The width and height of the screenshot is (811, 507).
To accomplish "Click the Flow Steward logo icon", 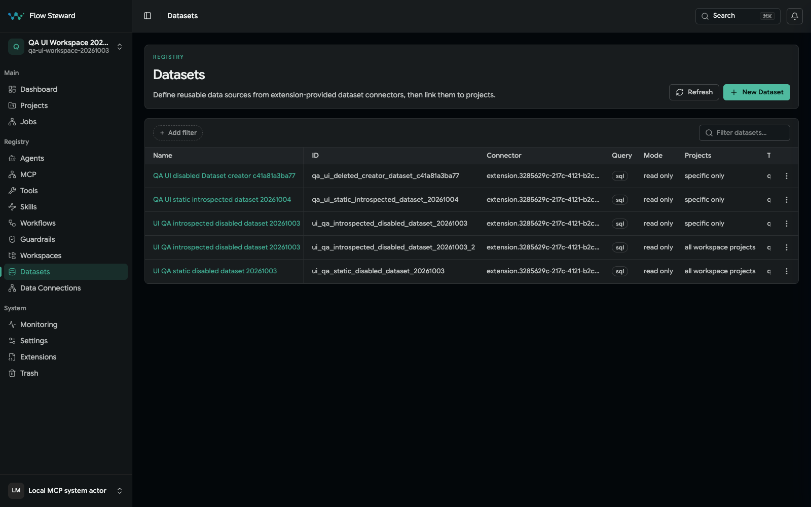I will coord(16,16).
